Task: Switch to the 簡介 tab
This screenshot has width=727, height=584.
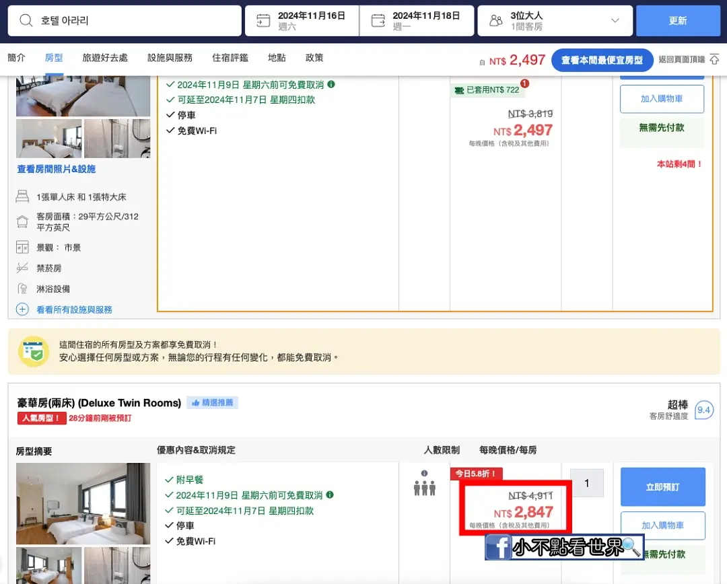Action: pyautogui.click(x=16, y=57)
